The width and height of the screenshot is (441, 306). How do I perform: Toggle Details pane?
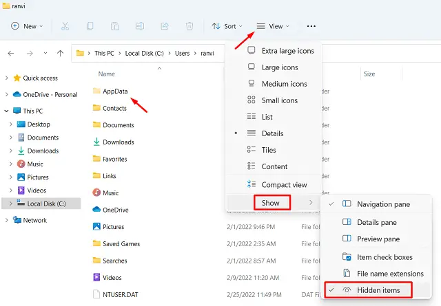[x=376, y=222]
